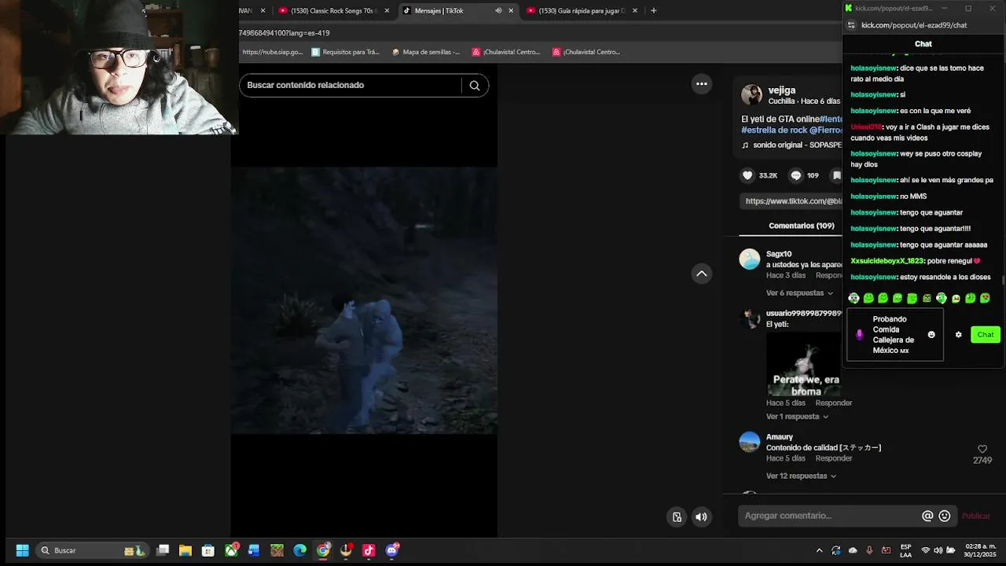Open the taskbar clock and date

coord(980,550)
